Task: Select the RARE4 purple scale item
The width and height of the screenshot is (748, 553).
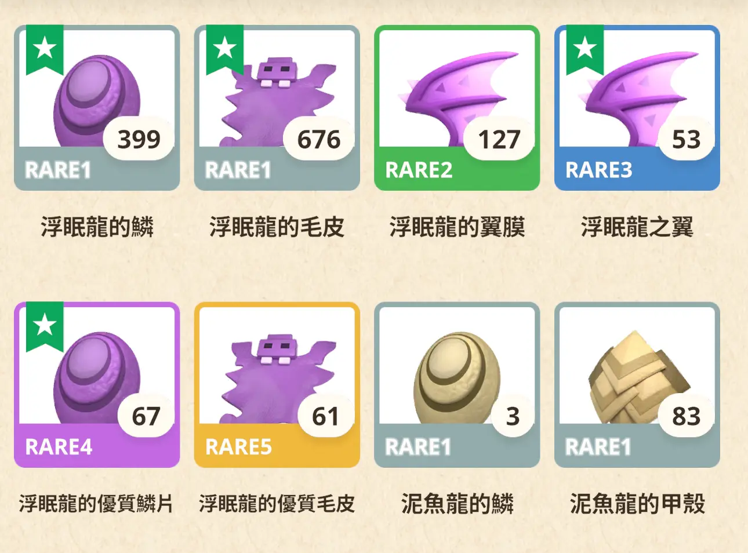Action: [x=97, y=385]
